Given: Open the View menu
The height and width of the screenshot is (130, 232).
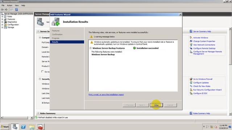Looking at the screenshot, I should coord(17,5).
